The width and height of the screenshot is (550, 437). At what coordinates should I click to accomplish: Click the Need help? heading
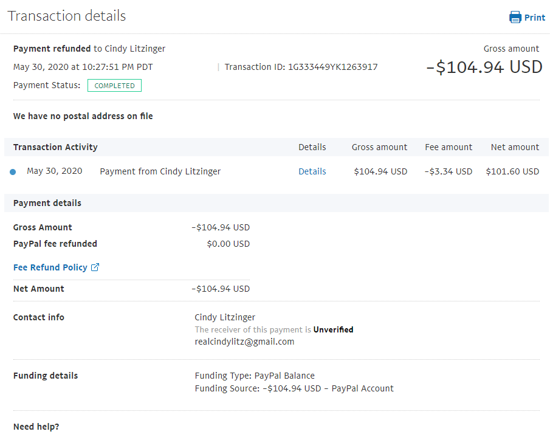click(36, 427)
